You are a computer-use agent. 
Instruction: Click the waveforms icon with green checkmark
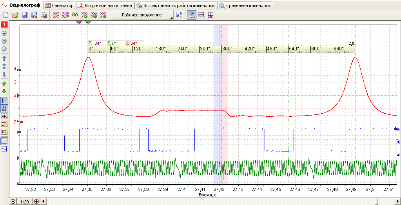84,15
